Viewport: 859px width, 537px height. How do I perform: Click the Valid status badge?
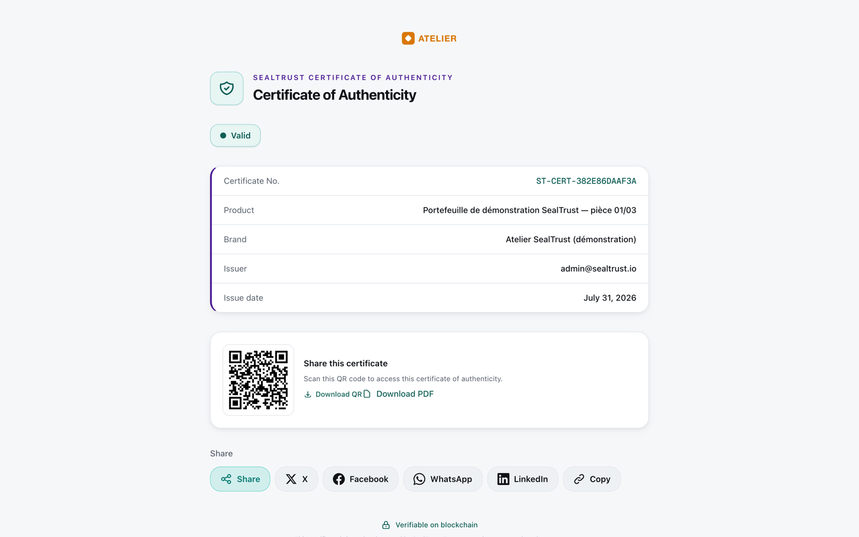235,135
